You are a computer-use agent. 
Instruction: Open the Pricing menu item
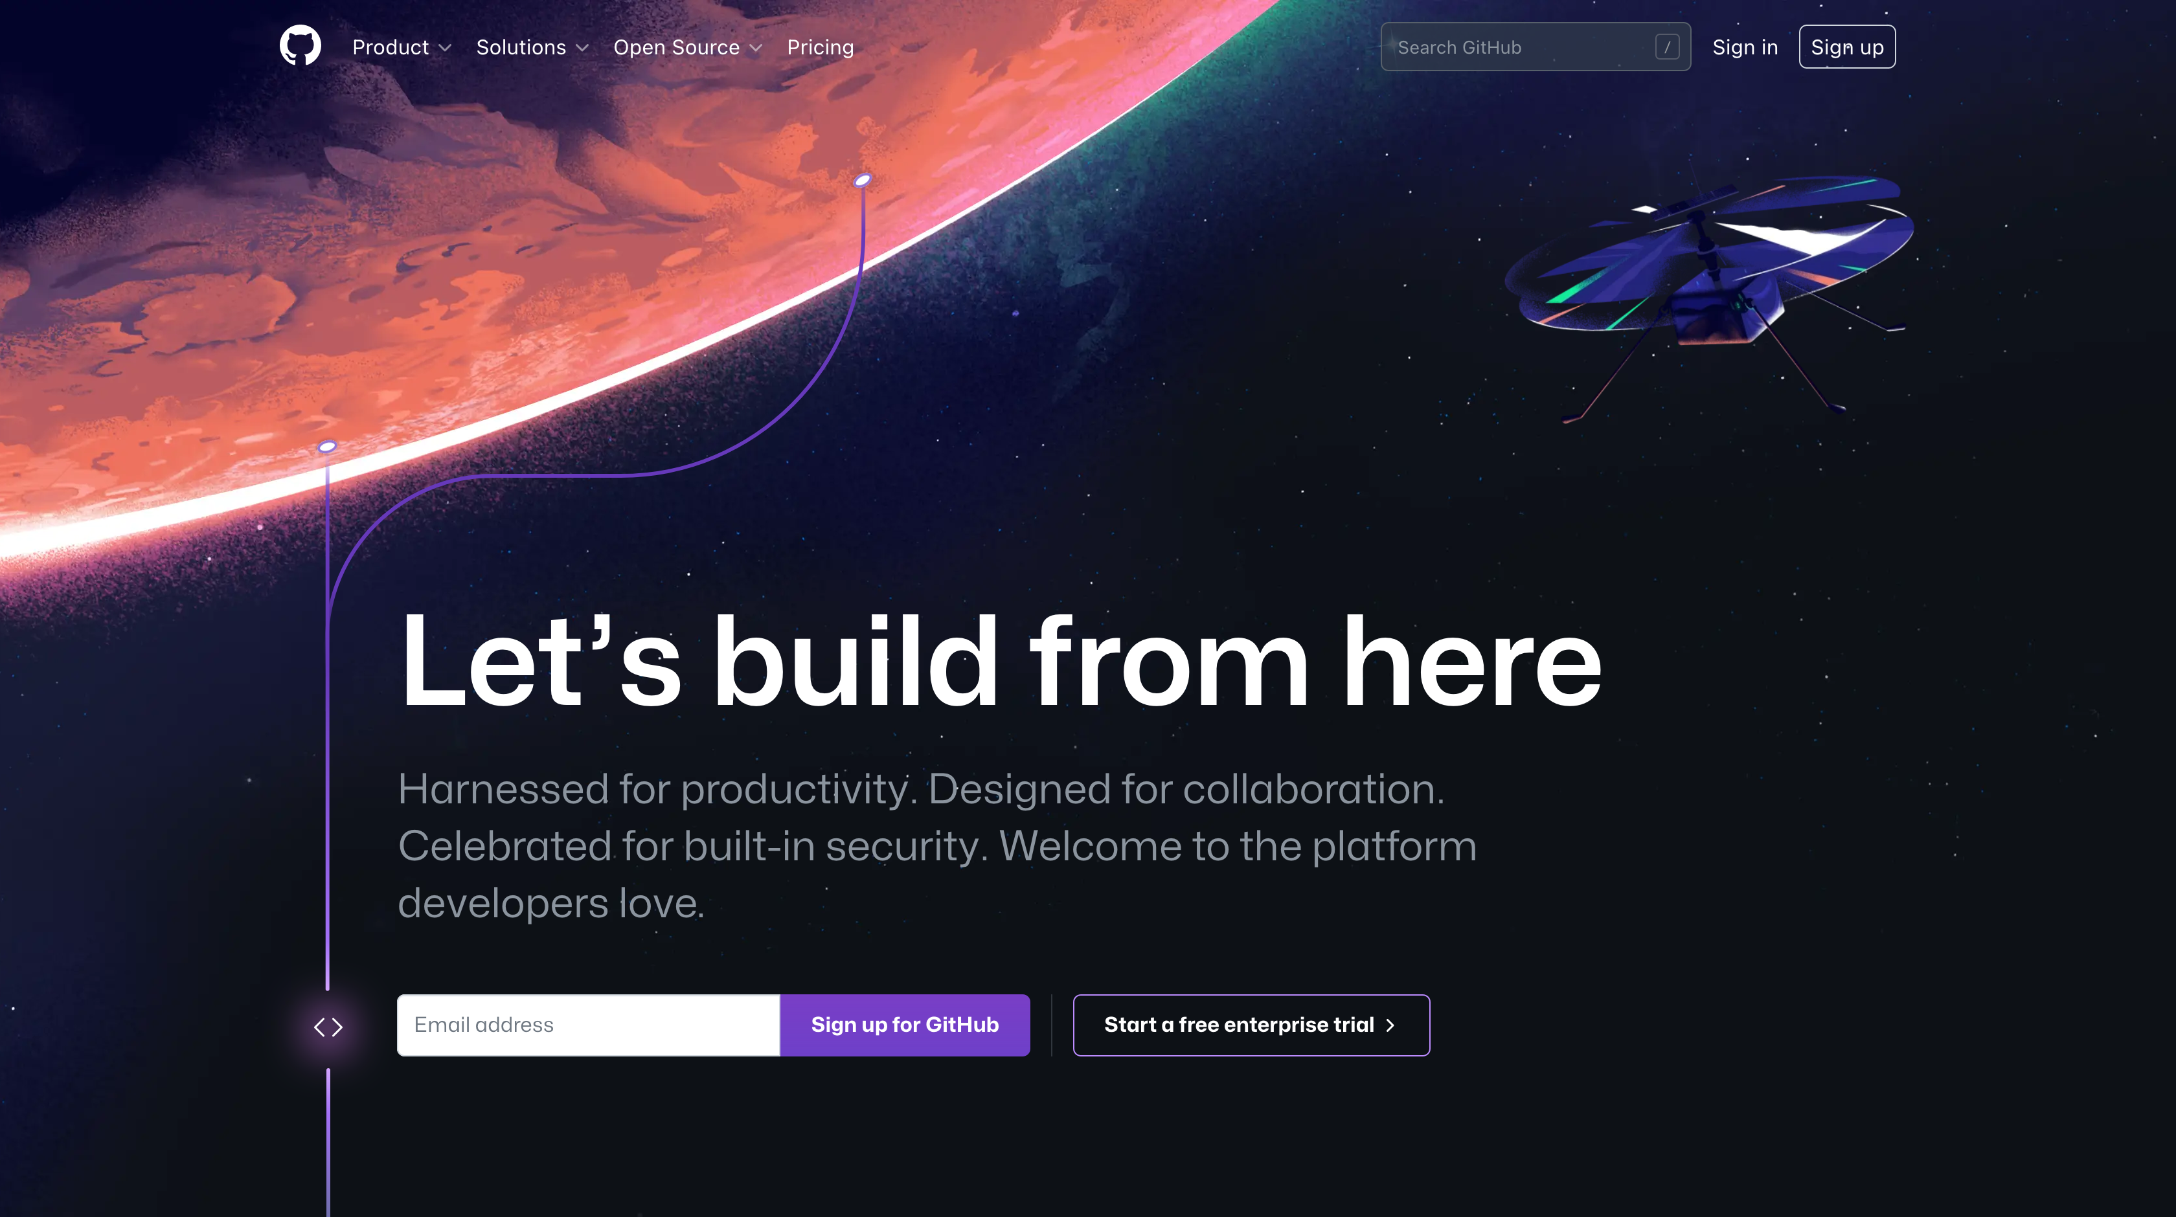pos(821,47)
